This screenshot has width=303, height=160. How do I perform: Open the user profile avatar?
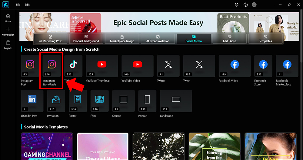(x=254, y=5)
